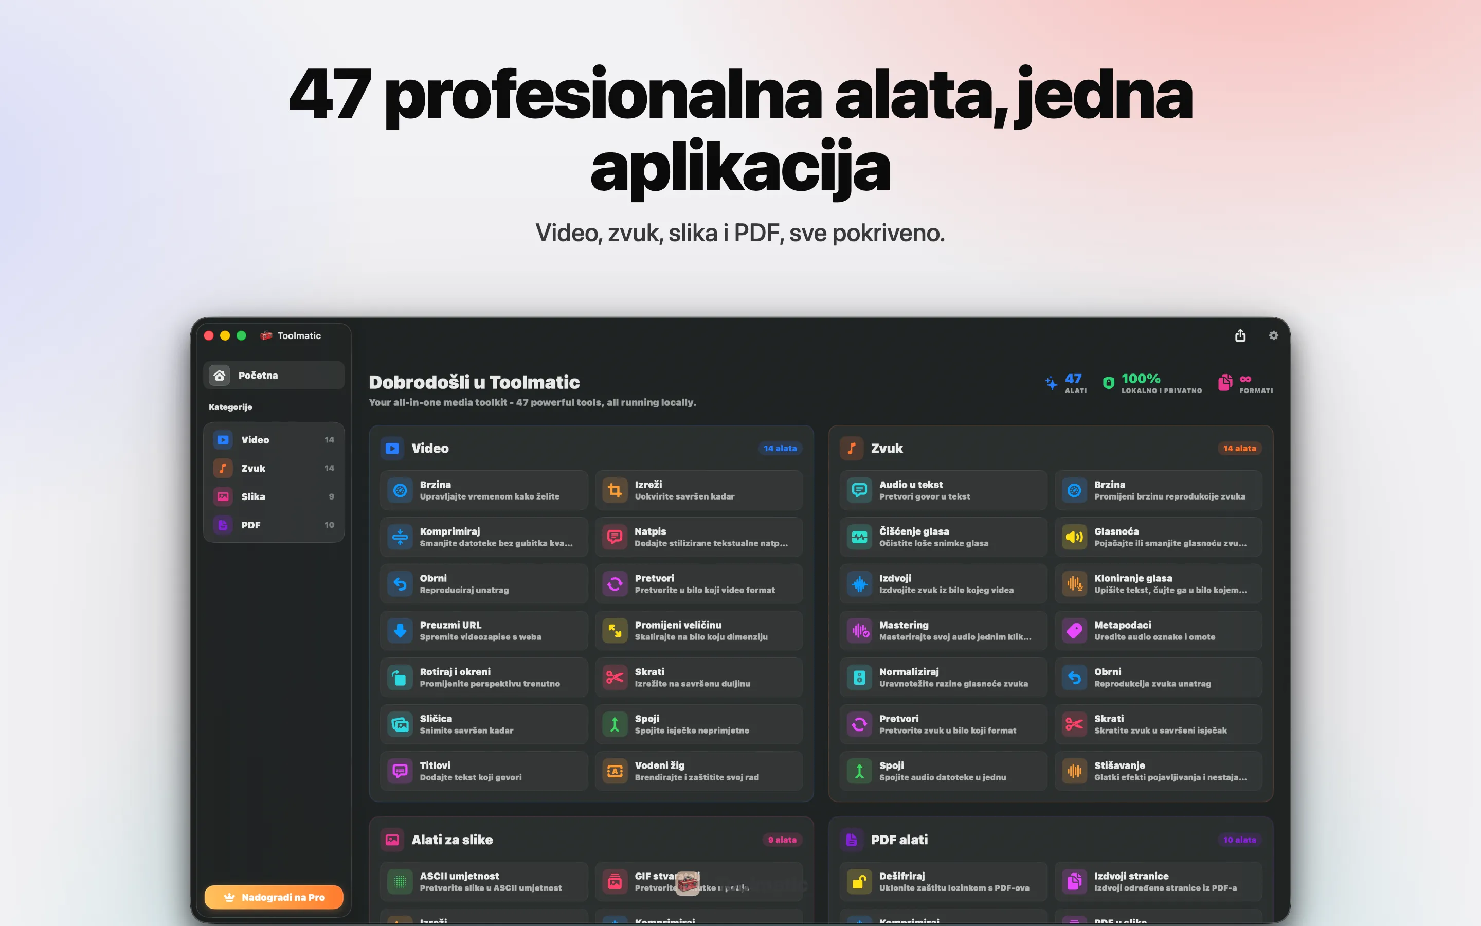Open the Izdvoji audio extract icon
Viewport: 1481px width, 926px height.
pos(860,584)
